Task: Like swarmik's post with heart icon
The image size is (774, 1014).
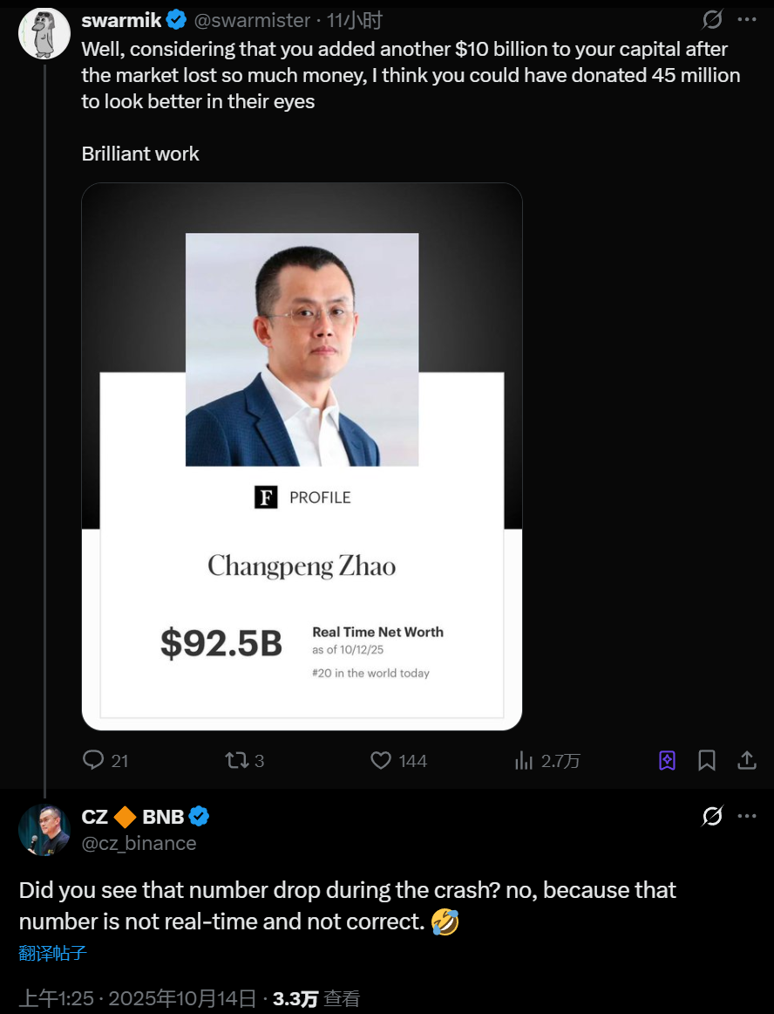Action: [381, 760]
